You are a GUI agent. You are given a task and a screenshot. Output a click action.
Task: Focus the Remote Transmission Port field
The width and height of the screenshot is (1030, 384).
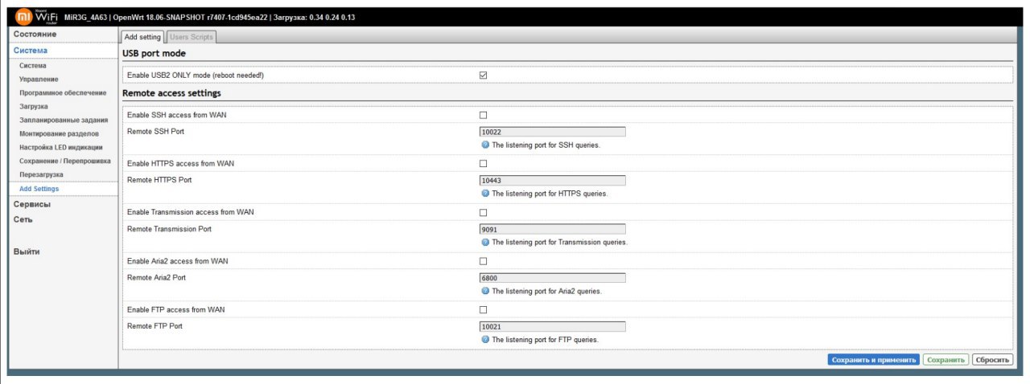tap(552, 230)
